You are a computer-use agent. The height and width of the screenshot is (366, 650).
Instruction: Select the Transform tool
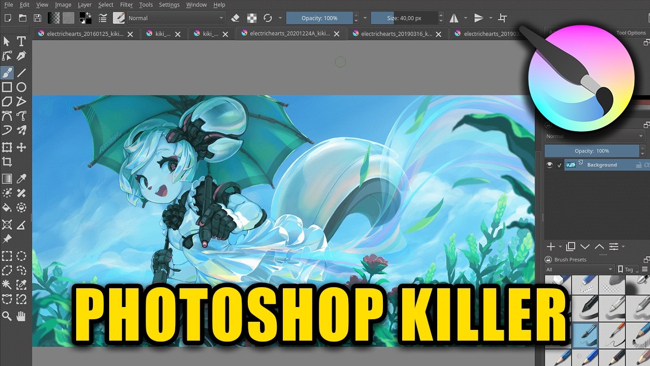[7, 147]
